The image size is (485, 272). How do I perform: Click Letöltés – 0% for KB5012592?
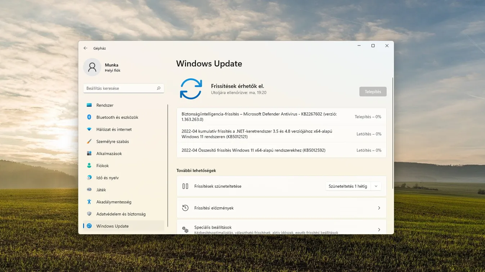(x=369, y=150)
